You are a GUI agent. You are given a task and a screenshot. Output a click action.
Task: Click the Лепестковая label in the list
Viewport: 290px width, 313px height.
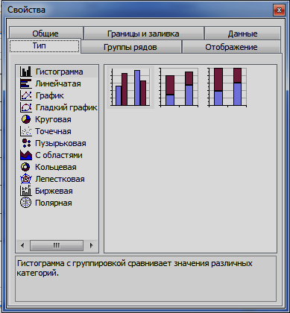point(60,179)
